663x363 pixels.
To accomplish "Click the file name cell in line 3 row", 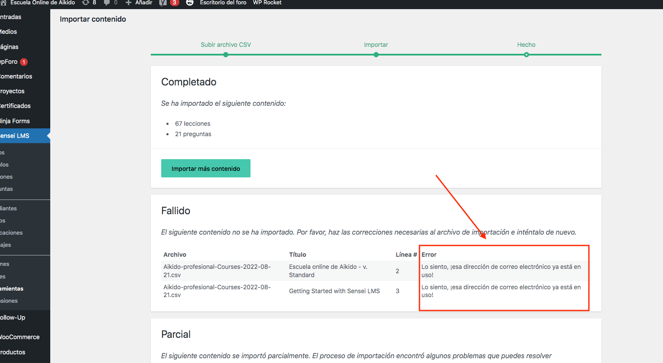I will tap(217, 291).
